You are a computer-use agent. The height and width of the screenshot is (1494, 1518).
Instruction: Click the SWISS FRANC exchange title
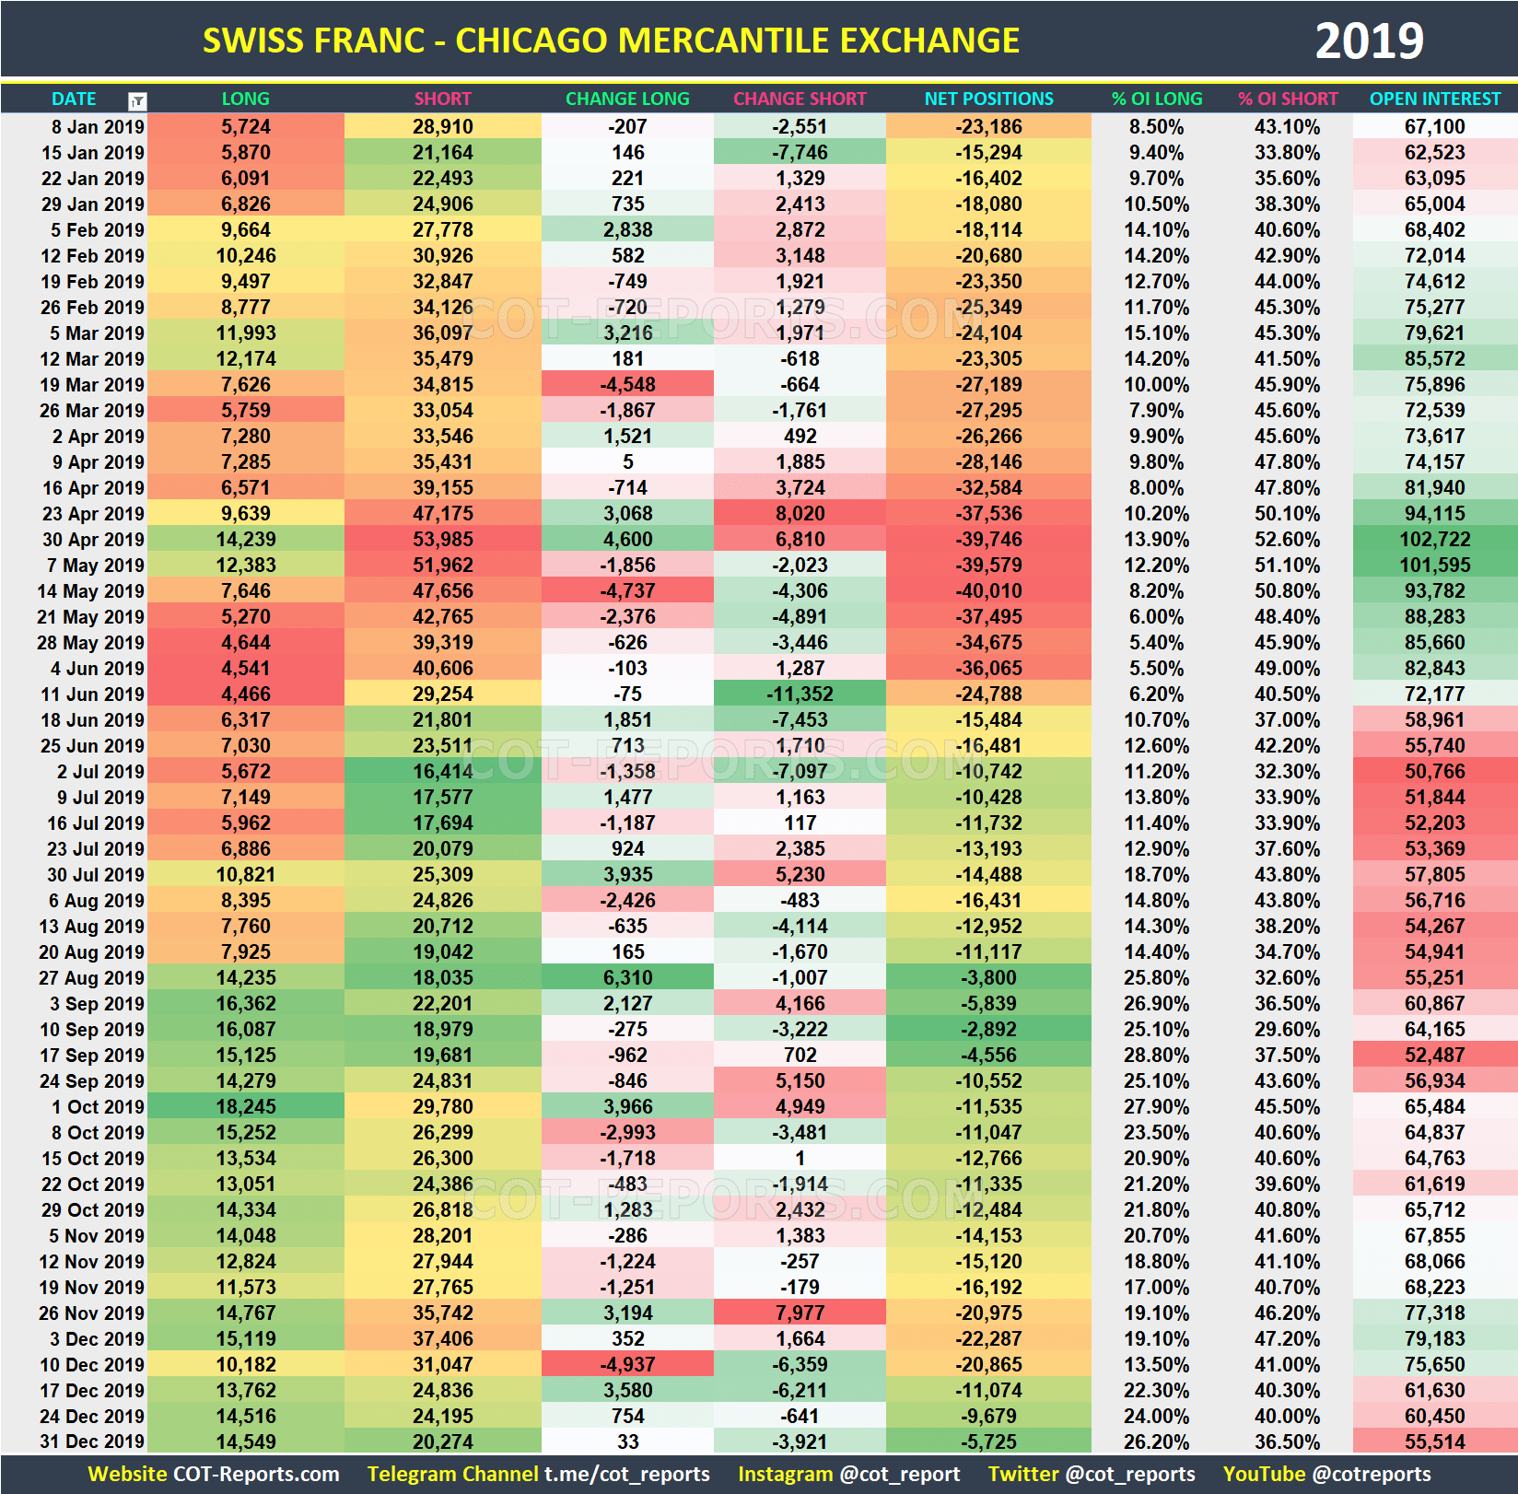610,40
